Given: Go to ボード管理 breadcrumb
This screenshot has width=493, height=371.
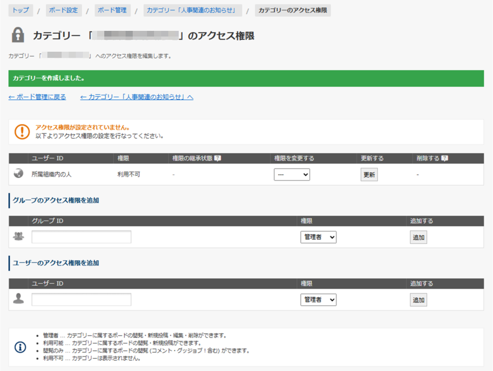Looking at the screenshot, I should click(112, 10).
